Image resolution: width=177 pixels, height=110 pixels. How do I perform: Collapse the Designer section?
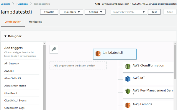[5, 36]
